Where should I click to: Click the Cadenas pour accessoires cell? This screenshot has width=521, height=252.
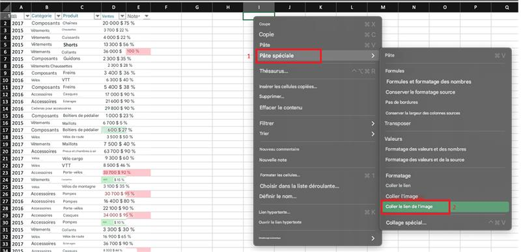click(51, 108)
